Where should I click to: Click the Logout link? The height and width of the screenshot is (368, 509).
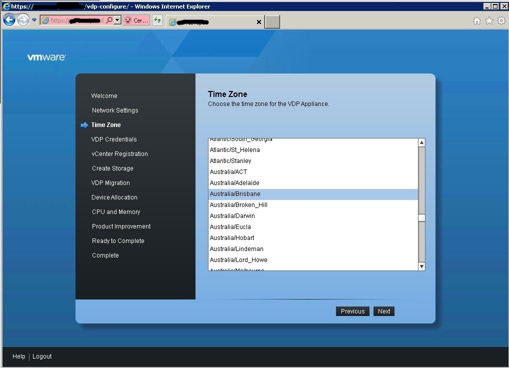pos(42,356)
